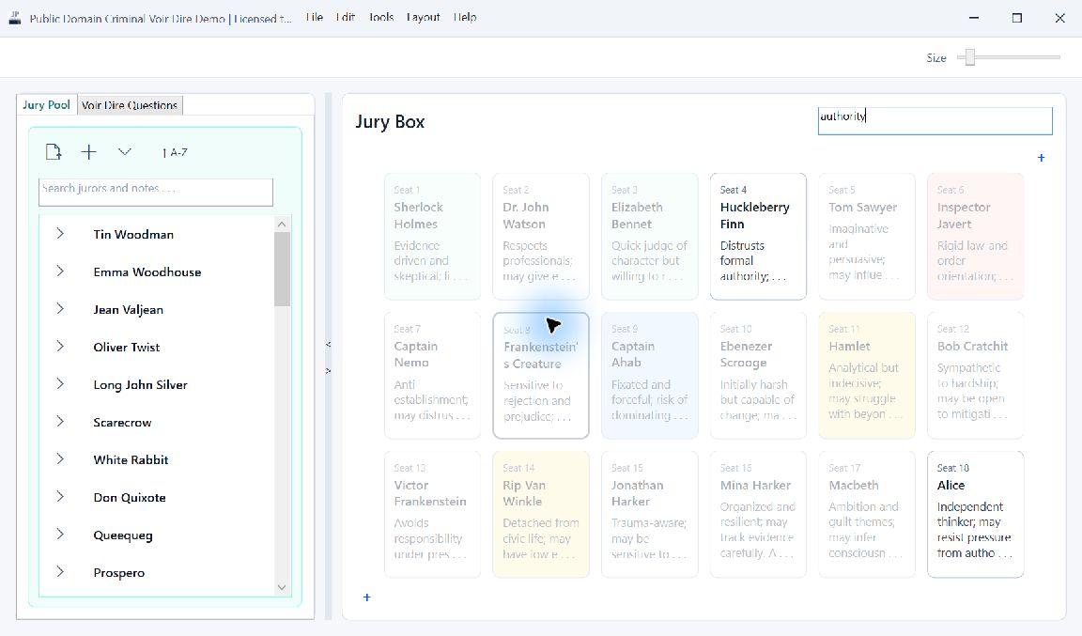
Task: Open the File menu
Action: pyautogui.click(x=315, y=17)
